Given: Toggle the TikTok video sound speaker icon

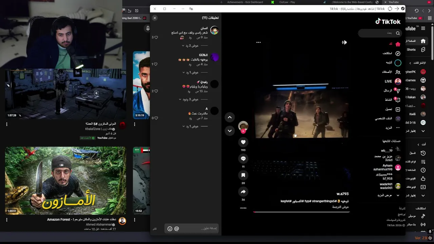Looking at the screenshot, I should coord(344,42).
